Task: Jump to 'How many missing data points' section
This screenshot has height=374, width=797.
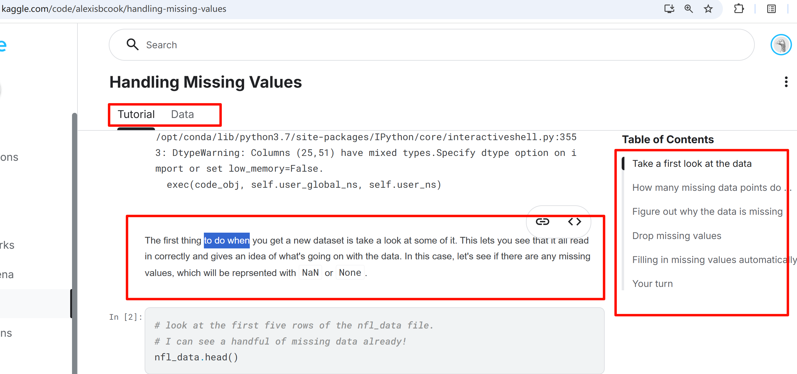Action: click(707, 188)
